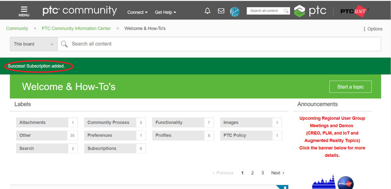Click ptc community site title
The width and height of the screenshot is (391, 189).
click(x=79, y=11)
